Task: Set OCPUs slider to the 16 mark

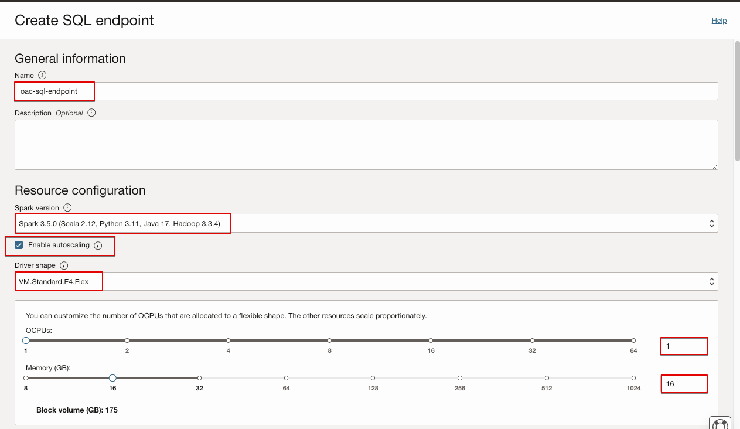Action: click(431, 341)
